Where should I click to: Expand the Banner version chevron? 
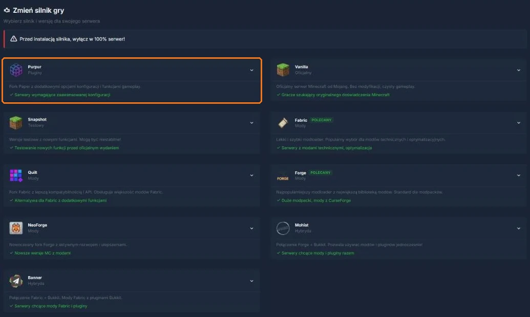click(x=251, y=281)
